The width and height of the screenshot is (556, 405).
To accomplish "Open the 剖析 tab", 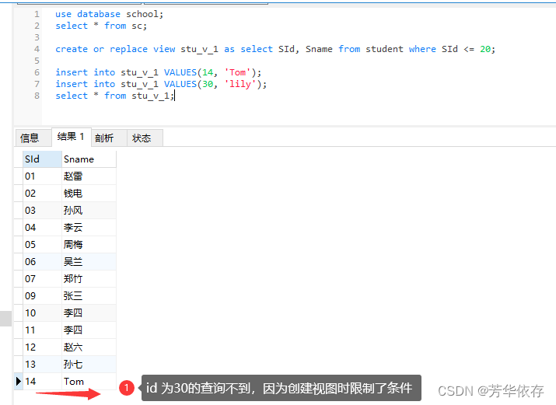I will [109, 138].
